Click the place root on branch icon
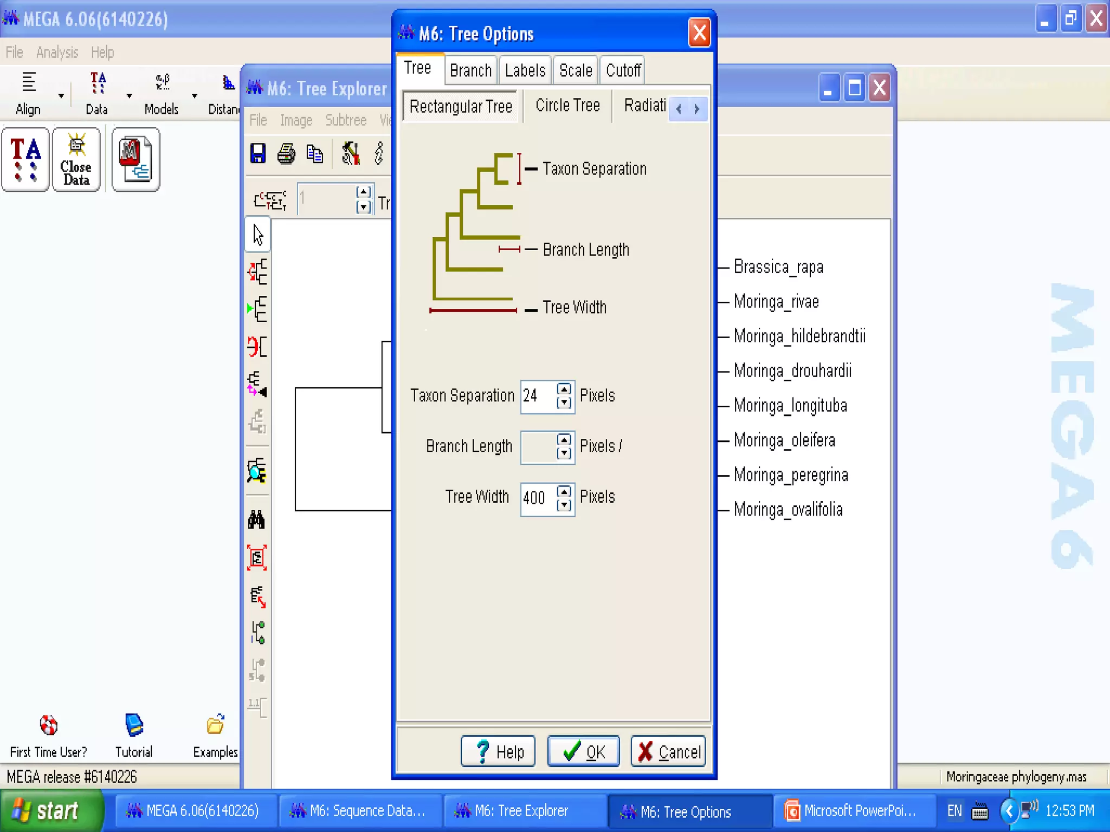The image size is (1110, 832). 257,271
